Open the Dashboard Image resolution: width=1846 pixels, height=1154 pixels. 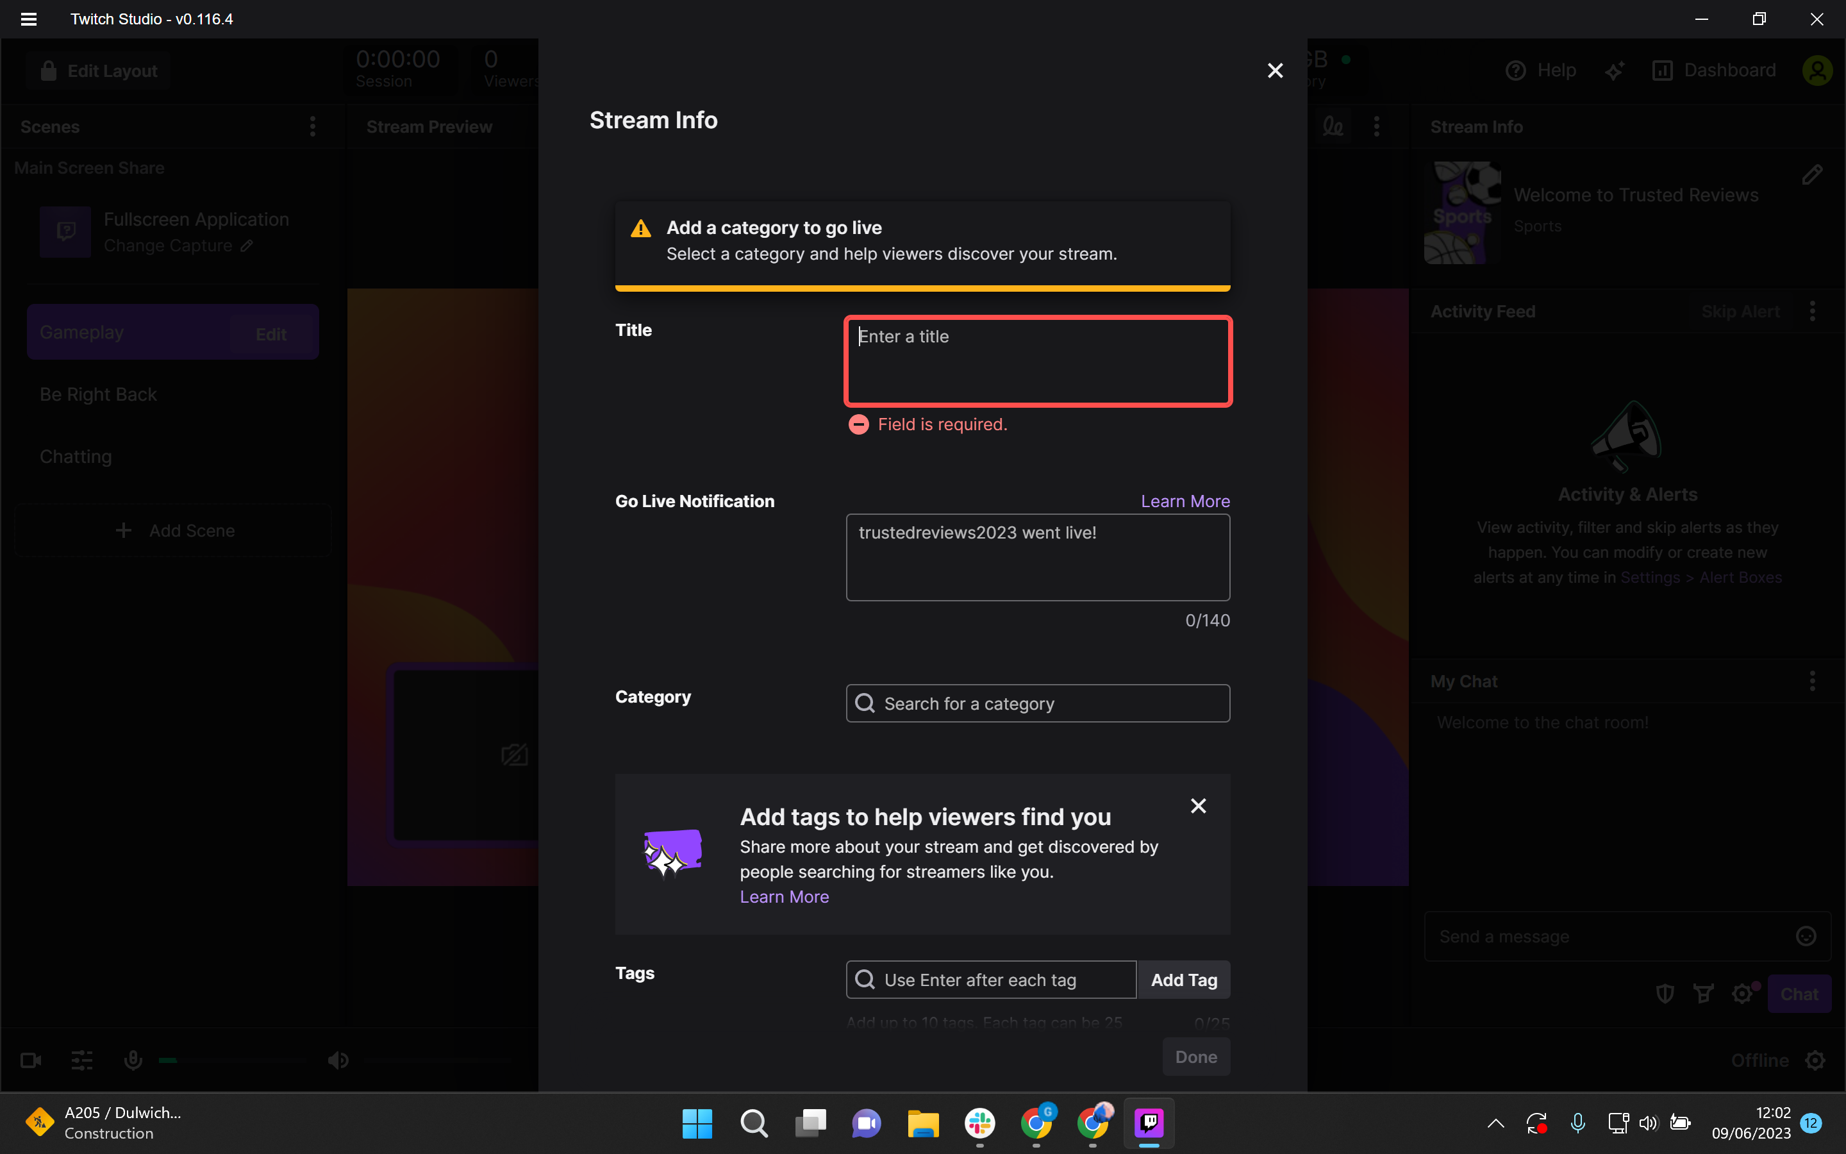point(1713,71)
